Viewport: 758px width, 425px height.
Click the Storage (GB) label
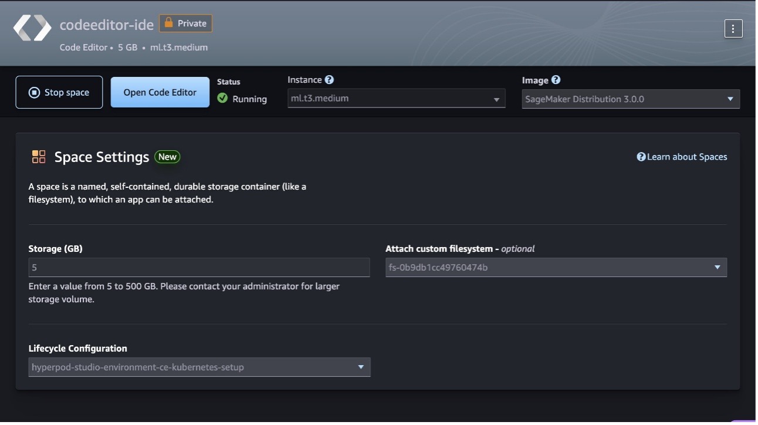pyautogui.click(x=56, y=249)
